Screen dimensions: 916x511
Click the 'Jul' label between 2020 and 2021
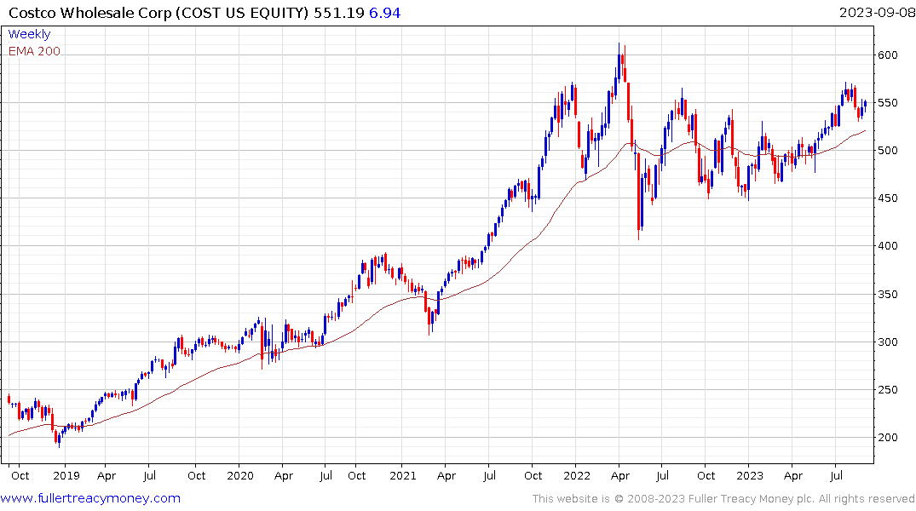(325, 476)
